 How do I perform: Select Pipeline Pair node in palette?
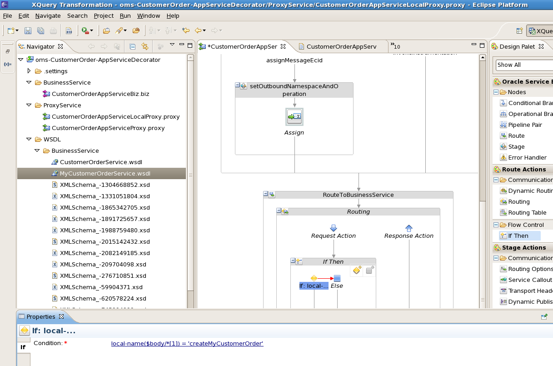521,125
